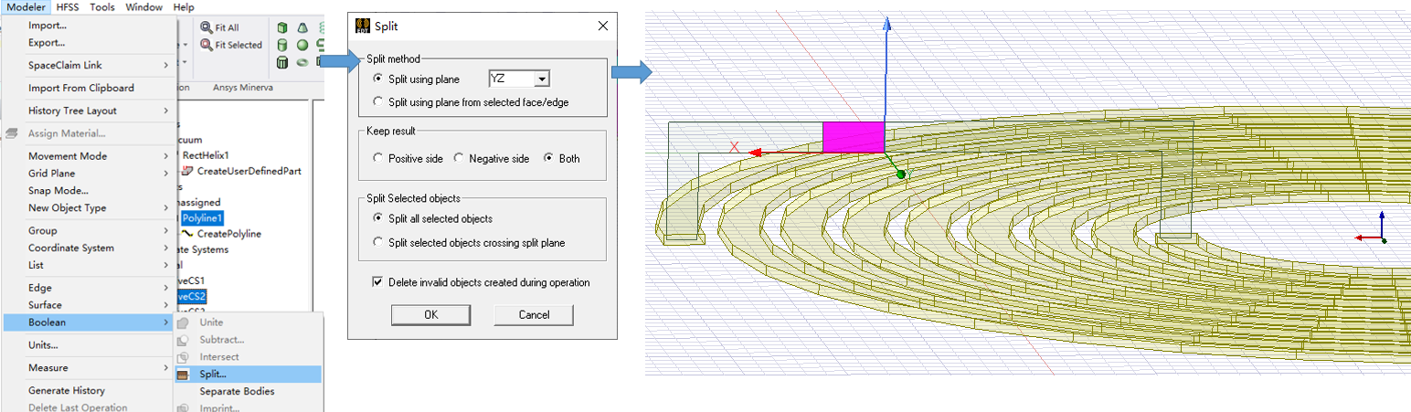Choose Generate History menu item

(x=89, y=390)
